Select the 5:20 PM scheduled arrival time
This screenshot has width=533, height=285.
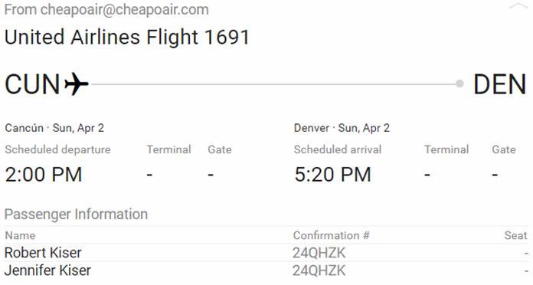(332, 175)
